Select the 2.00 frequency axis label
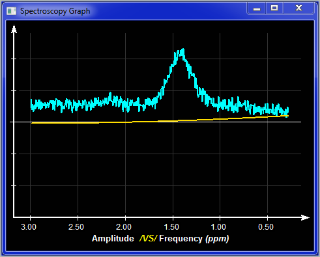The height and width of the screenshot is (257, 320). pos(124,227)
